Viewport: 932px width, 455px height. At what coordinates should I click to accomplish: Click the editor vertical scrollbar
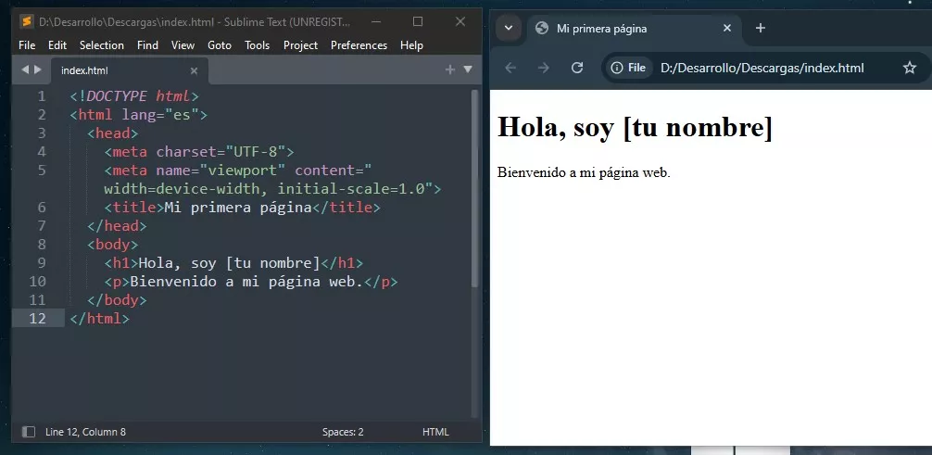coord(475,185)
